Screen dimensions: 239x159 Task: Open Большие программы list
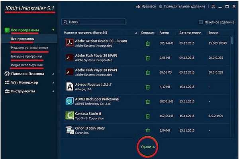click(26, 56)
